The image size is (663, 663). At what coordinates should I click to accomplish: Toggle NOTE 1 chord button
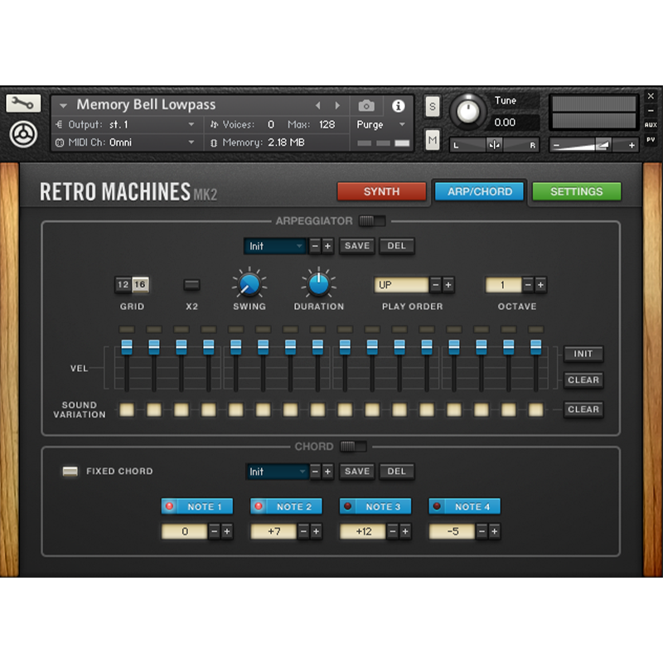click(197, 506)
